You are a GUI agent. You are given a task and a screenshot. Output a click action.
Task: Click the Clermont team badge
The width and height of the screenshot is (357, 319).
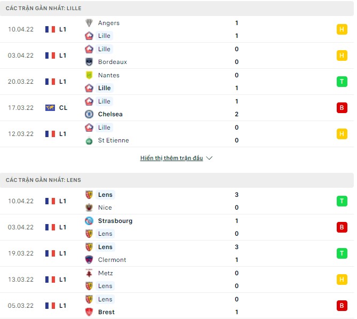coord(89,260)
